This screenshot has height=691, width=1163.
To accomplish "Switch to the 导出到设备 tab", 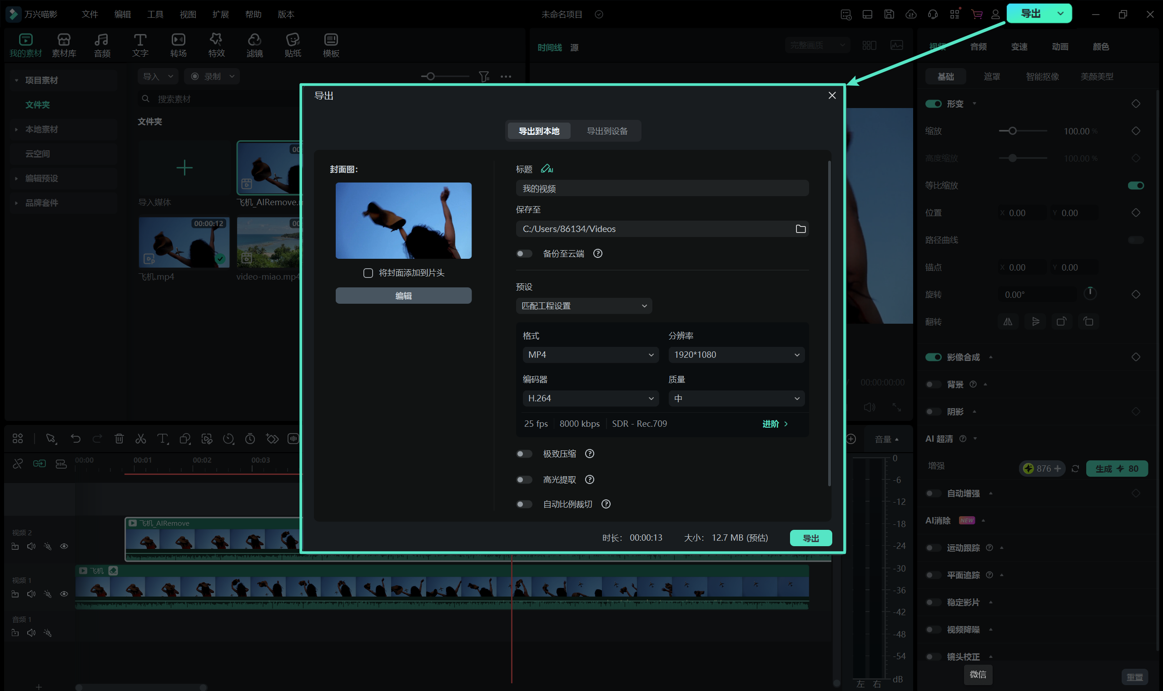I will (x=606, y=131).
